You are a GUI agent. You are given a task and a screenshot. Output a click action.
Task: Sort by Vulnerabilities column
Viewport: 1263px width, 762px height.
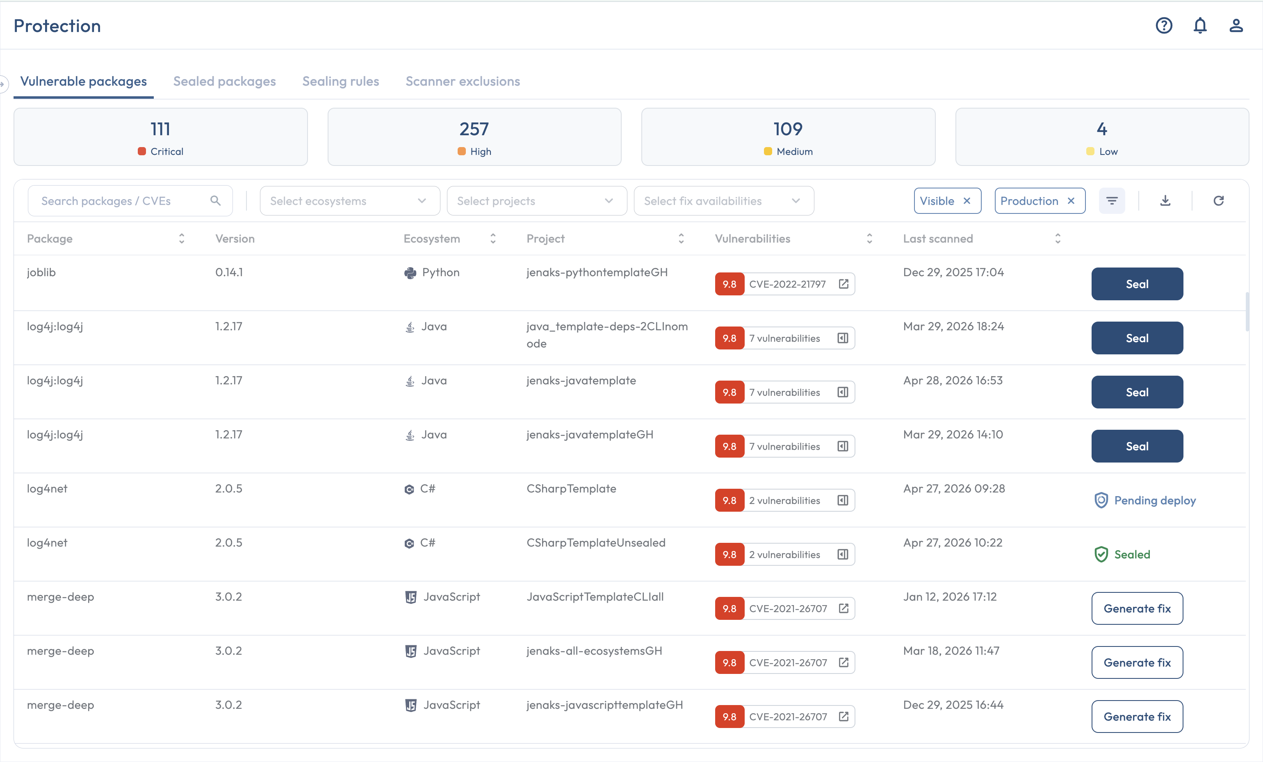pos(869,238)
